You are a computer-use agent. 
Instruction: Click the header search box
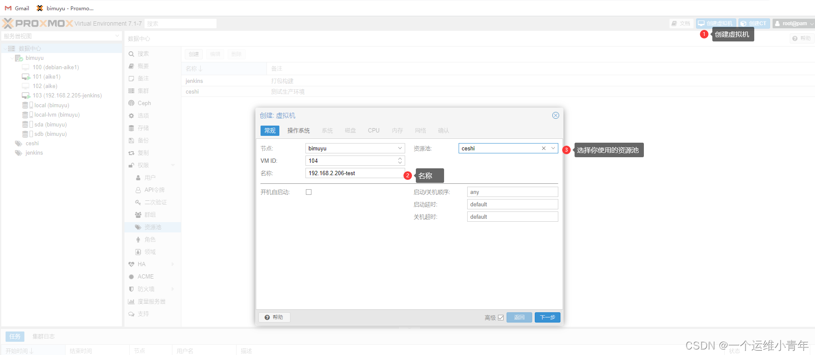[181, 23]
